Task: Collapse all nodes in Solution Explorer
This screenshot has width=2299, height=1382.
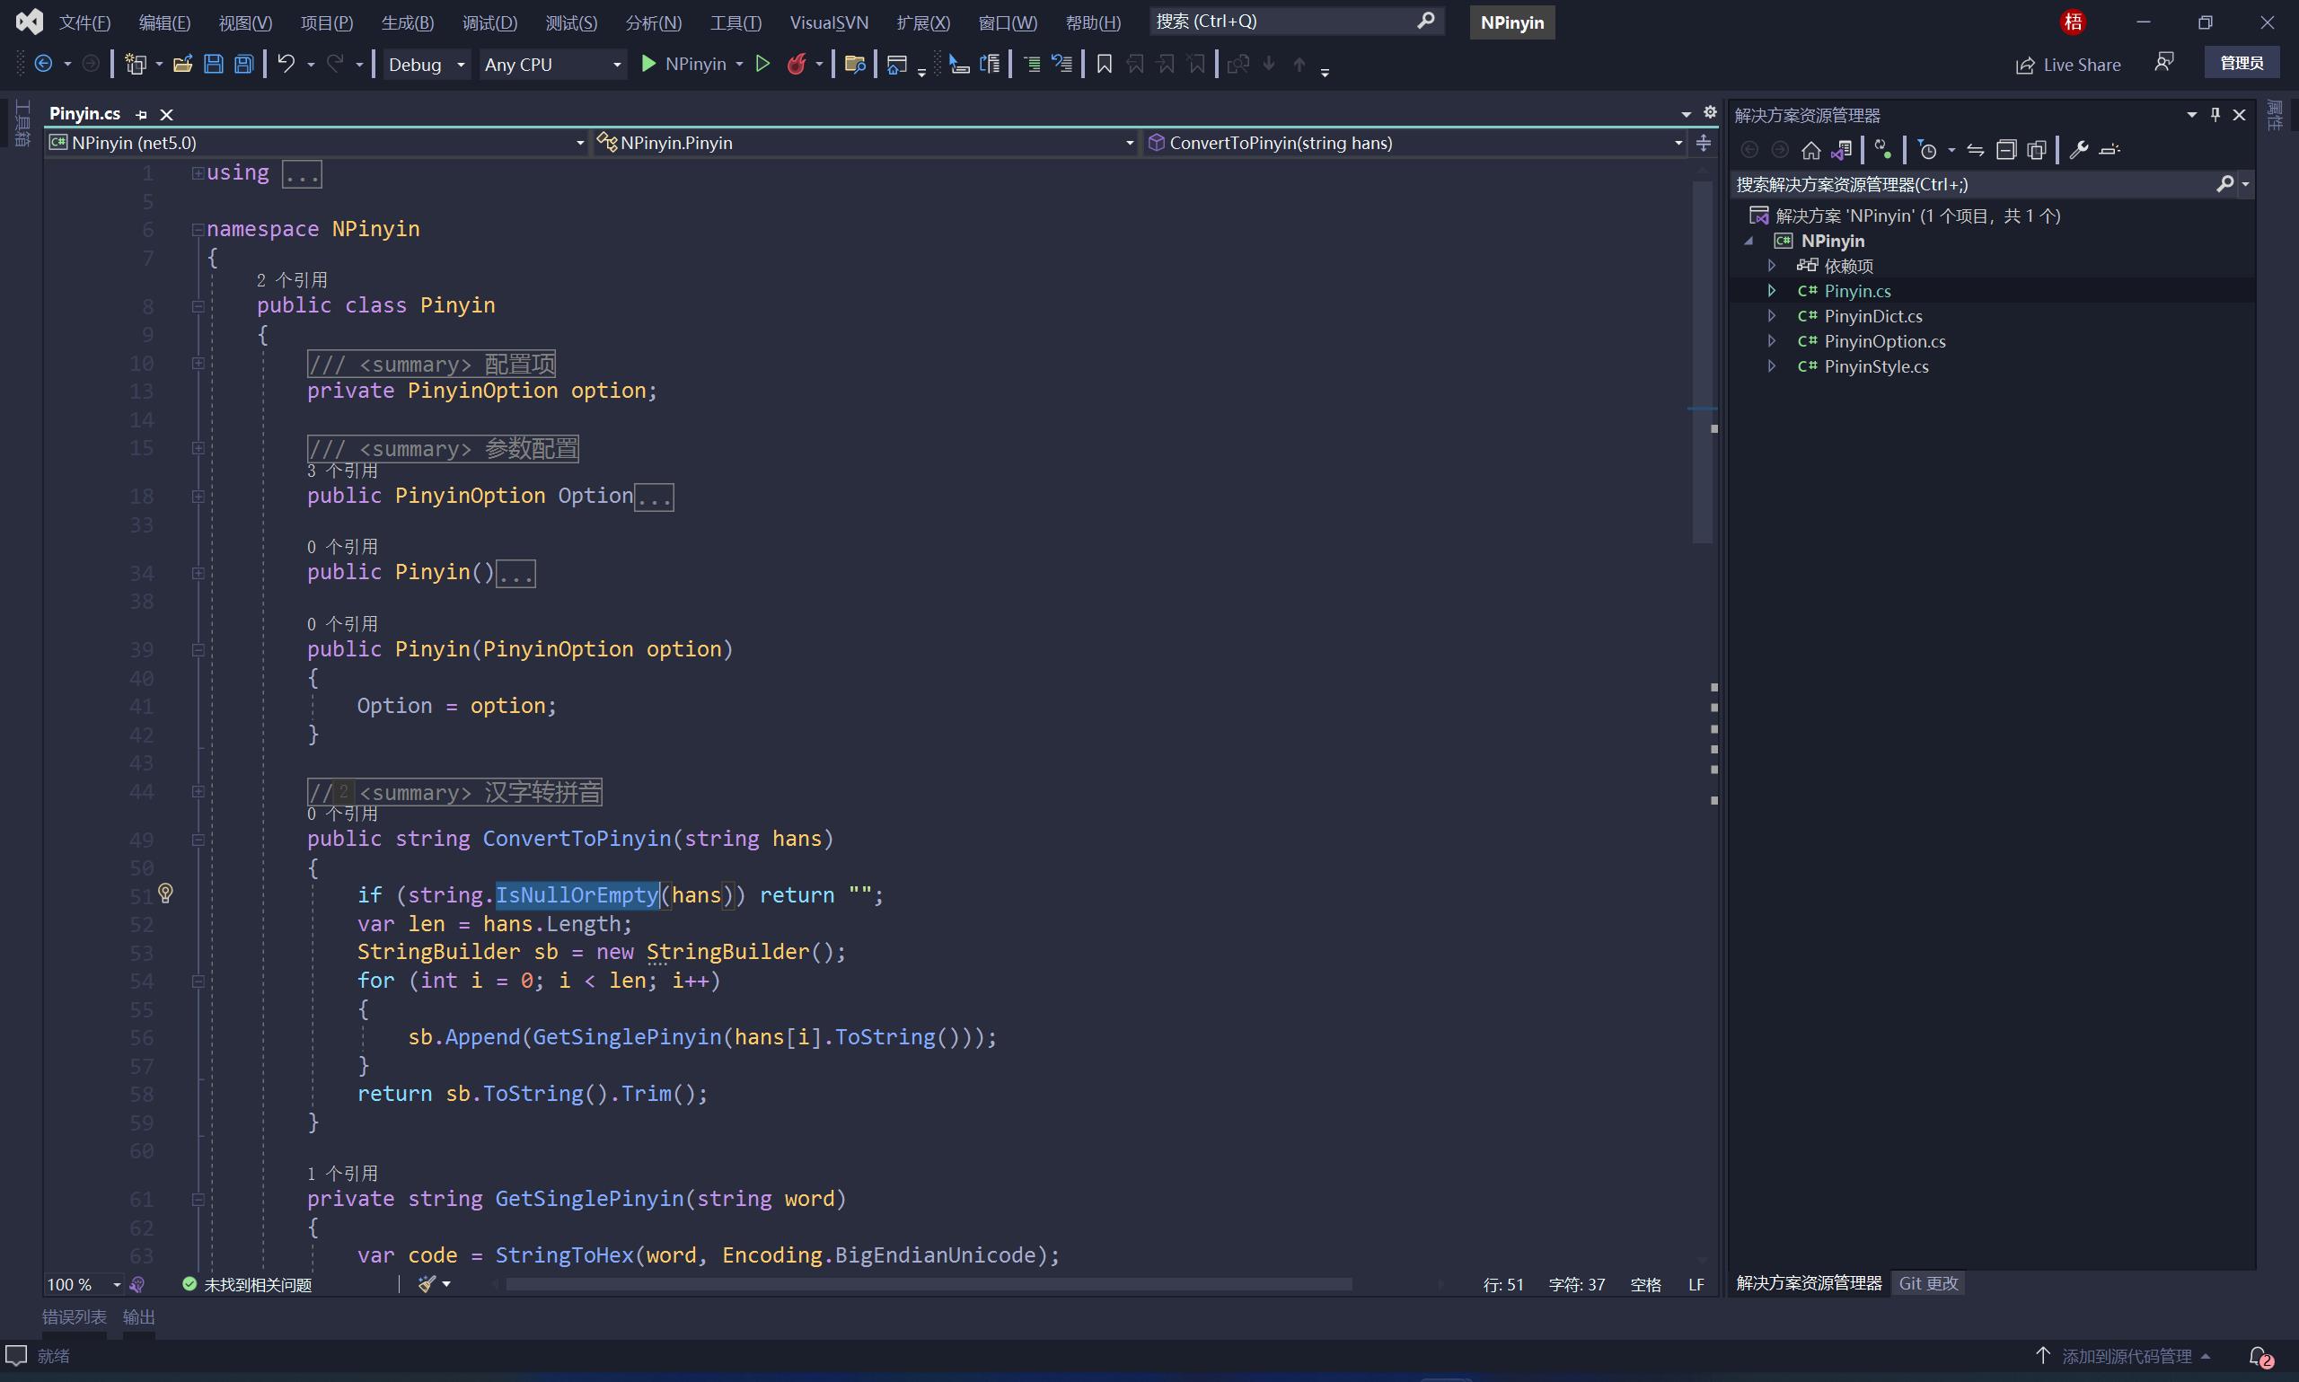Action: (2007, 150)
